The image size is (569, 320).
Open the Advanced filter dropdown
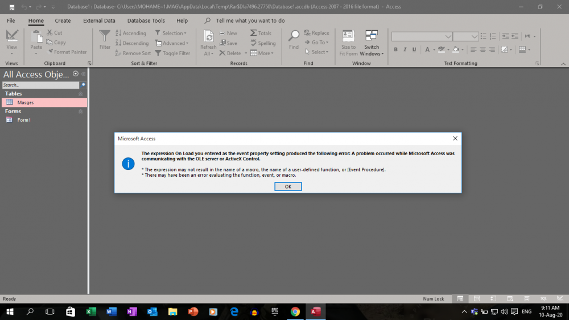click(172, 43)
